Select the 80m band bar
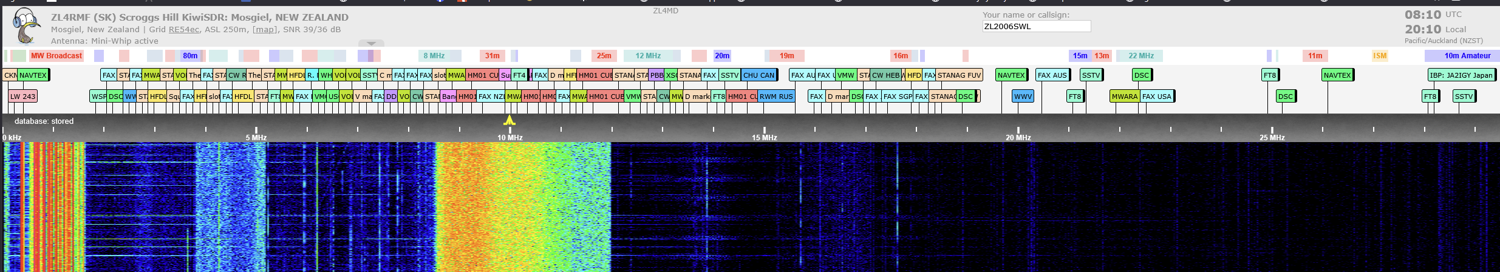 pos(190,56)
